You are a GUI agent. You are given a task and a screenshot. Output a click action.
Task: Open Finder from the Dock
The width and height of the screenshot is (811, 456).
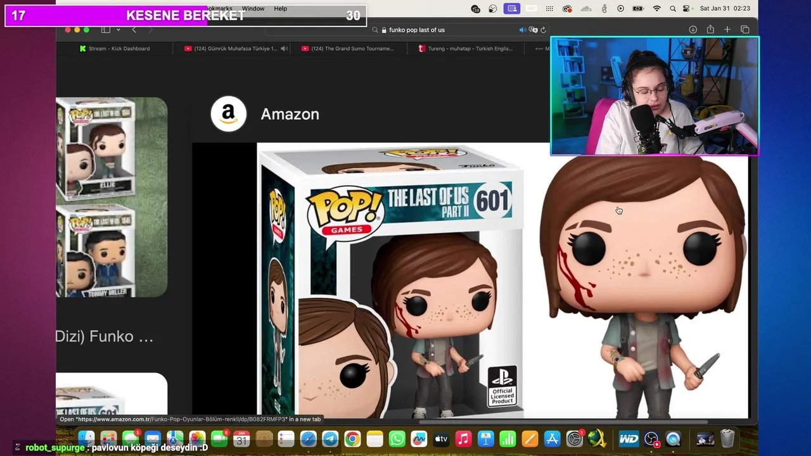pyautogui.click(x=86, y=438)
